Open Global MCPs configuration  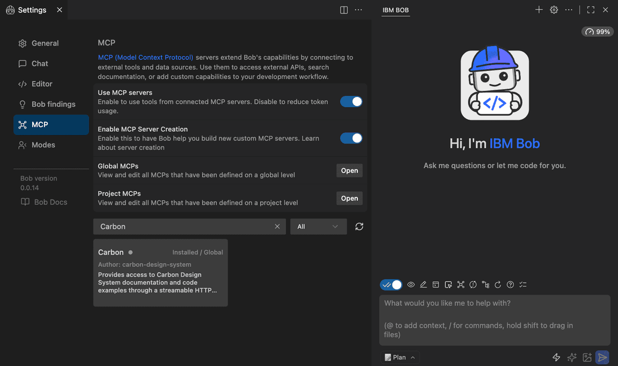(x=349, y=170)
